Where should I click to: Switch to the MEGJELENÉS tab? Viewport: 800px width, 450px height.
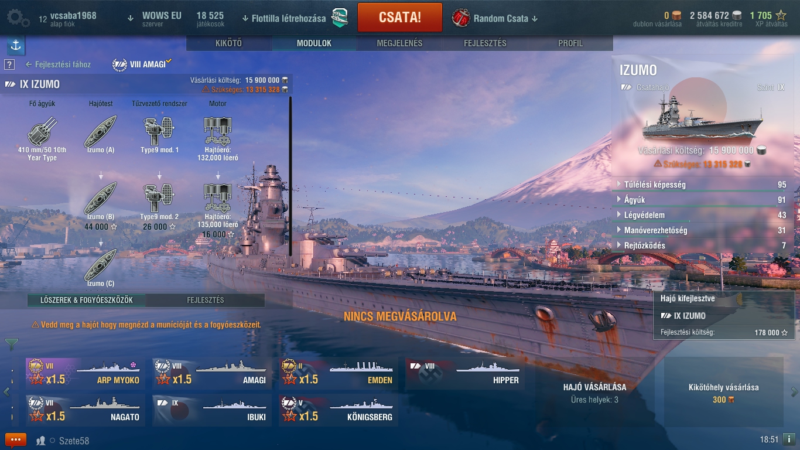[399, 43]
